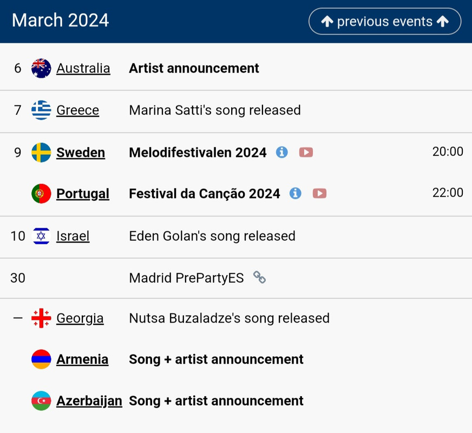
Task: Click the Armenia flag icon
Action: coord(41,359)
